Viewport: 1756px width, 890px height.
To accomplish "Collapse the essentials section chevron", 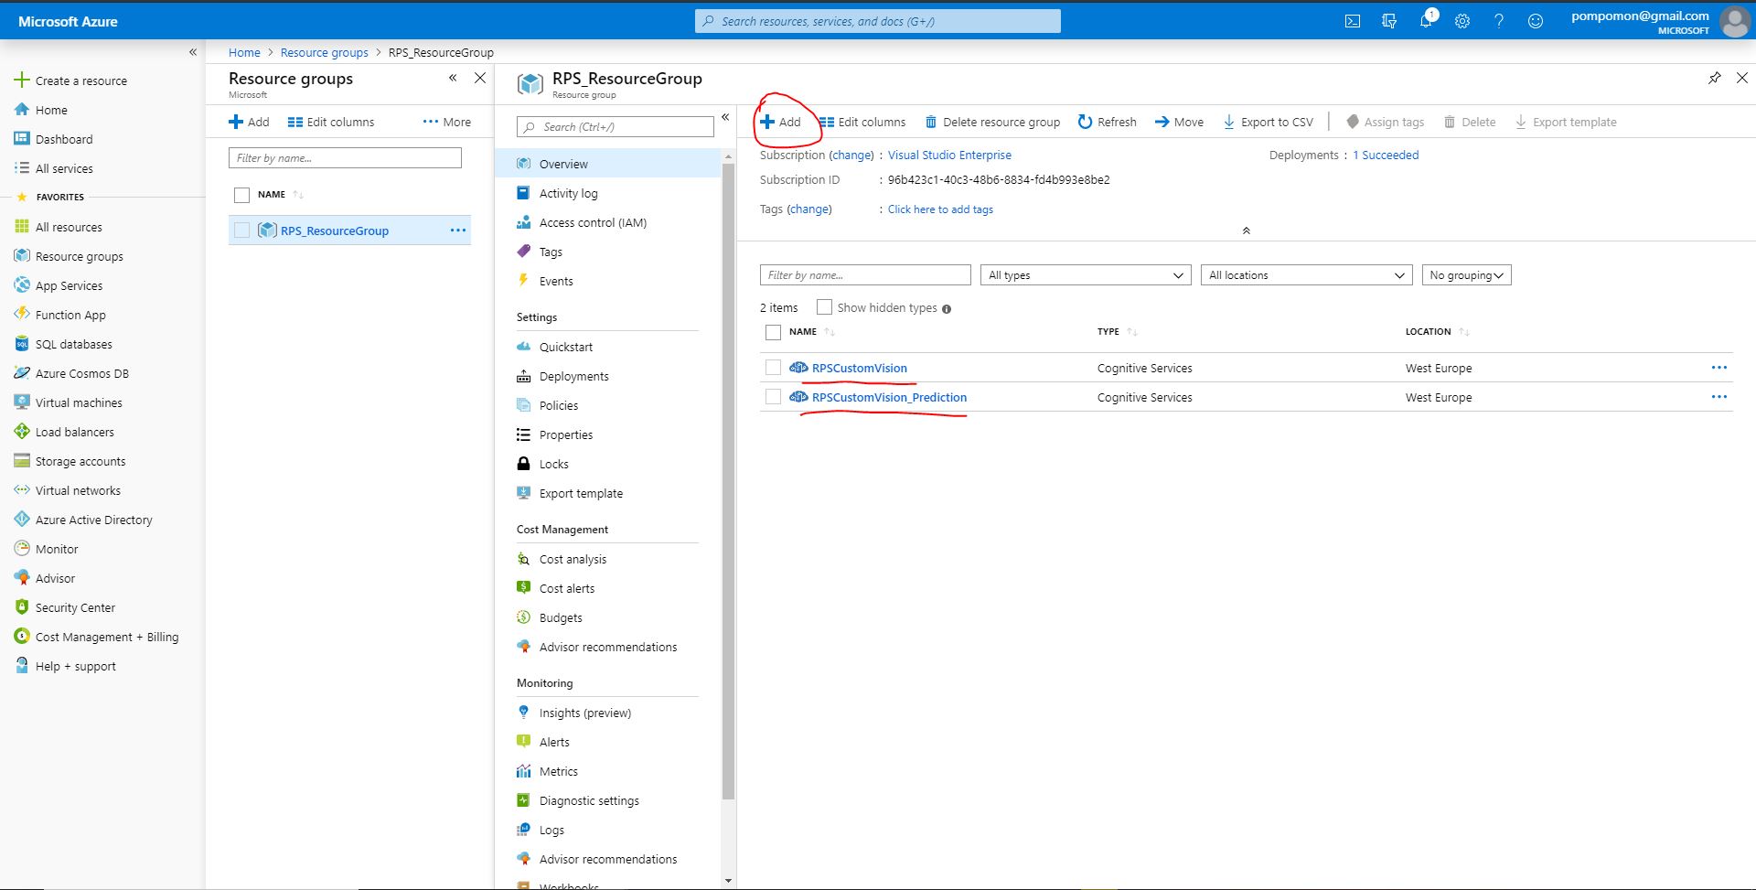I will coord(1246,231).
